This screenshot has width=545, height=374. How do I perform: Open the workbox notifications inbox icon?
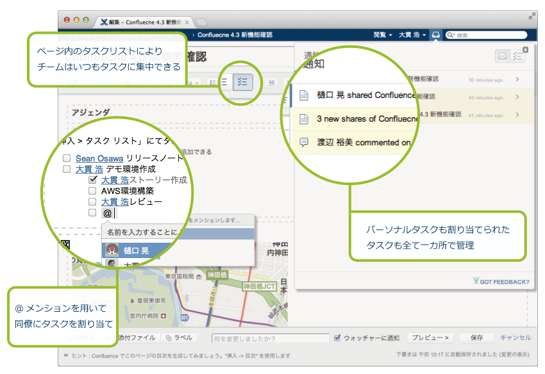(435, 35)
